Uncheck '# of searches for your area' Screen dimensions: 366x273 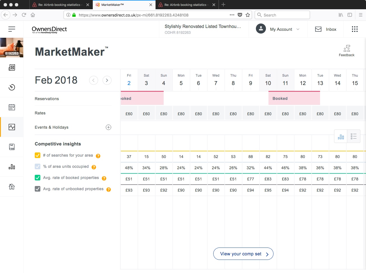click(38, 155)
